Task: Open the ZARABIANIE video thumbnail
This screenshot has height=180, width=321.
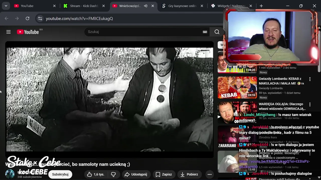Action: [237, 137]
